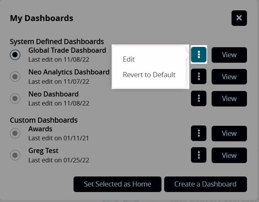
Task: View the Awards dashboard
Action: tap(229, 133)
